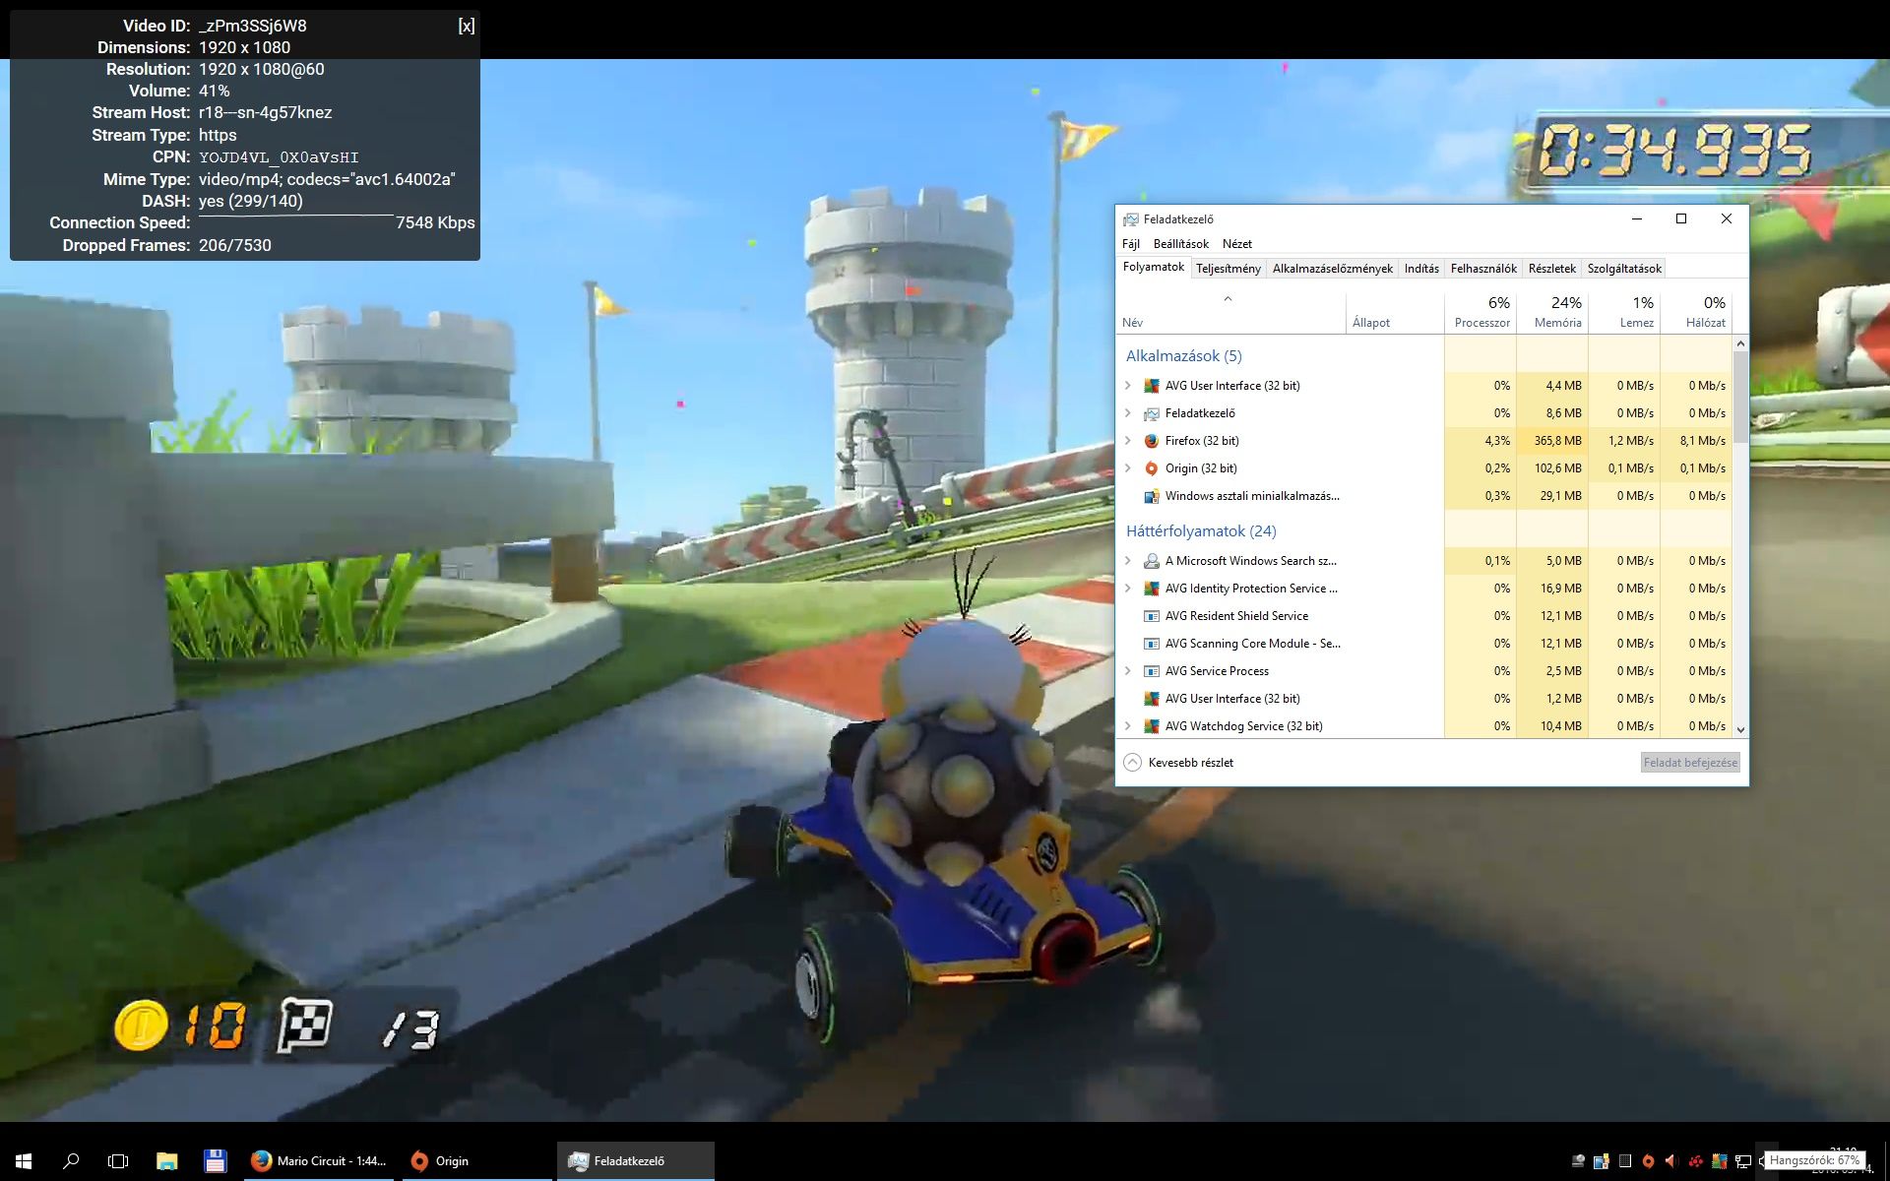Click the Origin system tray icon
The height and width of the screenshot is (1181, 1890).
pos(1648,1161)
